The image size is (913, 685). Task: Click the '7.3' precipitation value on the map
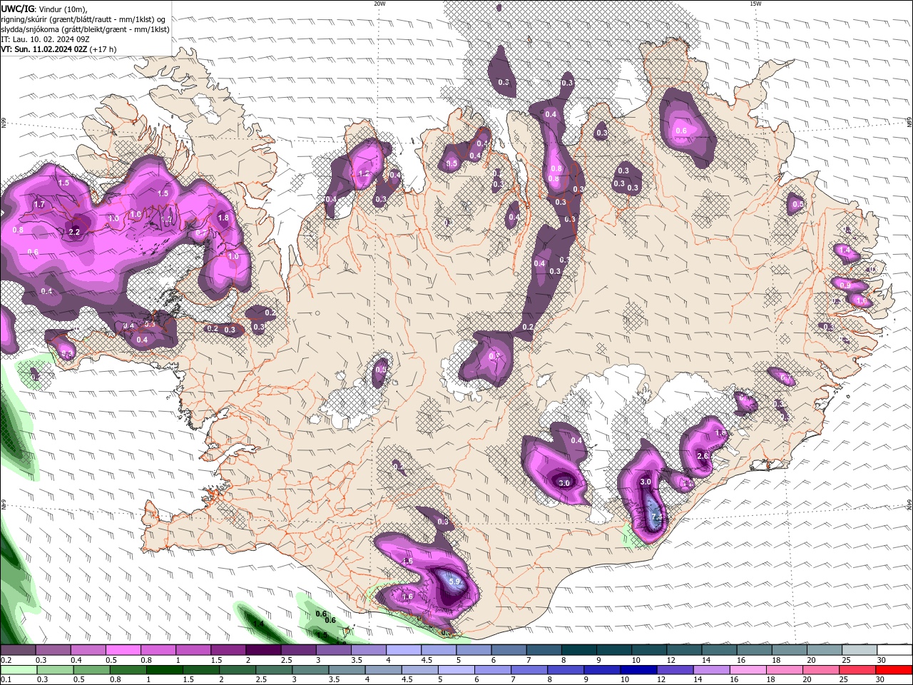[657, 517]
